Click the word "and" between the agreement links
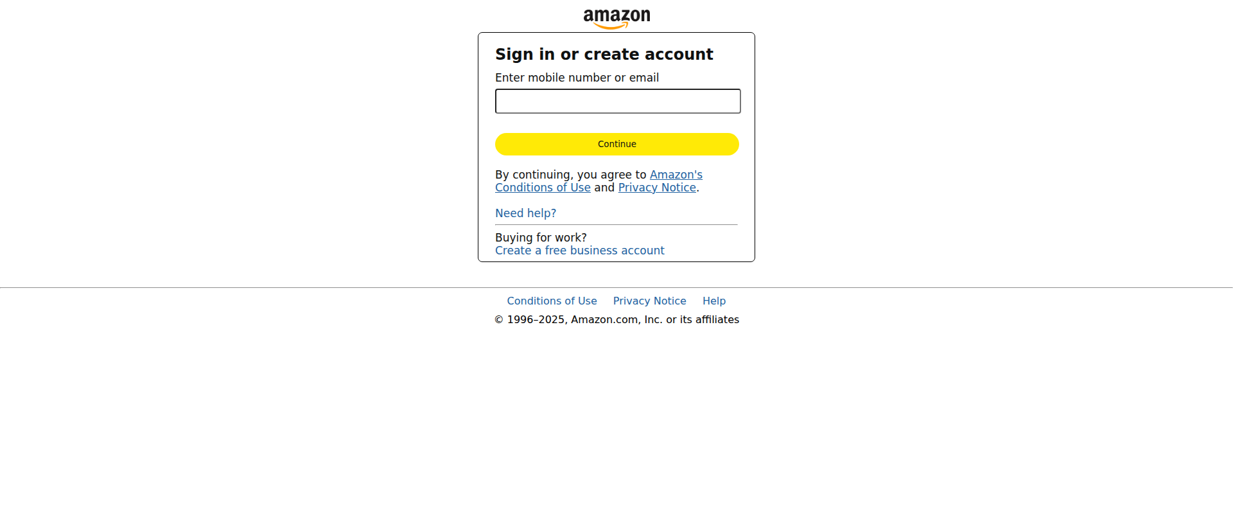This screenshot has height=521, width=1233. coord(604,188)
